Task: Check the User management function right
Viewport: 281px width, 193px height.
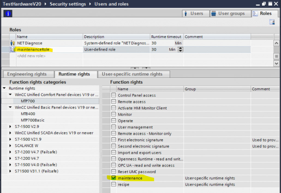Action: pos(113,127)
